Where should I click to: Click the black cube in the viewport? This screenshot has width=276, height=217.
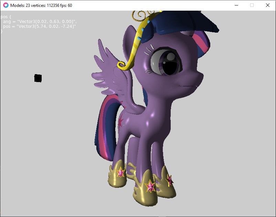click(38, 78)
